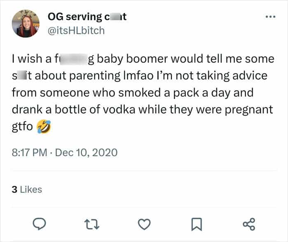Screen dimensions: 288x242
Task: Open the @itsHLbitch handle link
Action: [x=76, y=31]
